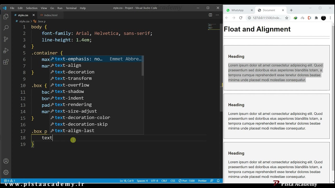
Task: Pick text-decoration in autocomplete list
Action: coord(97,72)
